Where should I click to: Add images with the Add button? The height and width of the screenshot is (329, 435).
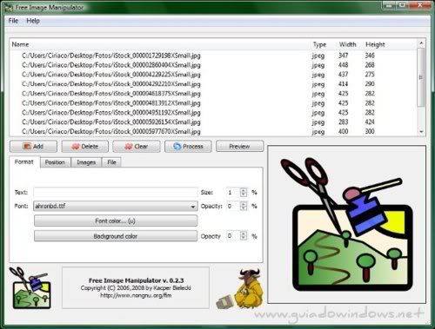click(x=33, y=147)
